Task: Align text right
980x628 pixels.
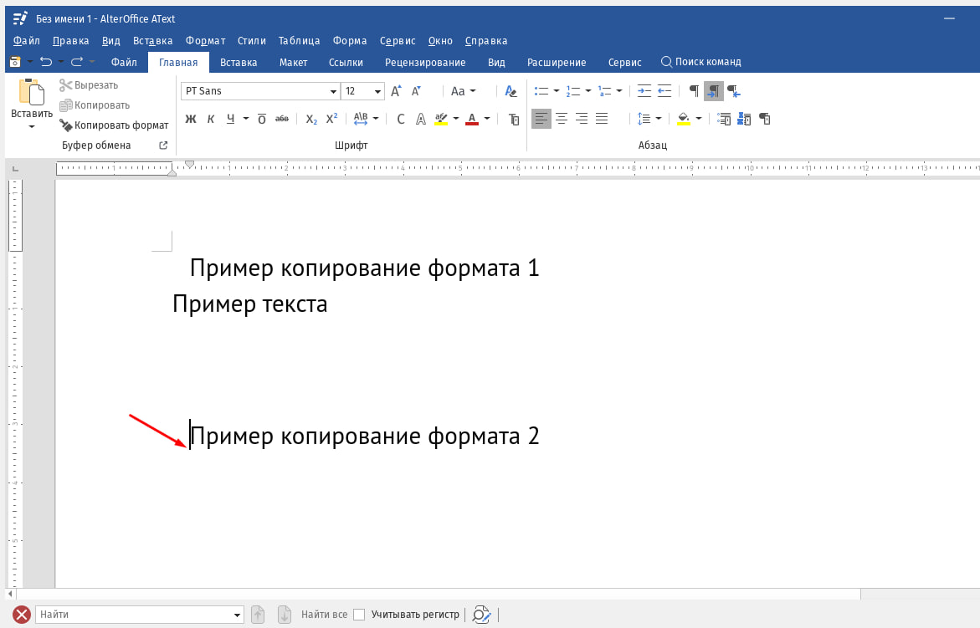Action: (x=582, y=119)
